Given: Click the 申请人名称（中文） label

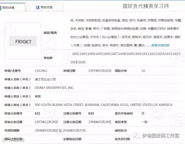Looking at the screenshot, I should pyautogui.click(x=17, y=79).
